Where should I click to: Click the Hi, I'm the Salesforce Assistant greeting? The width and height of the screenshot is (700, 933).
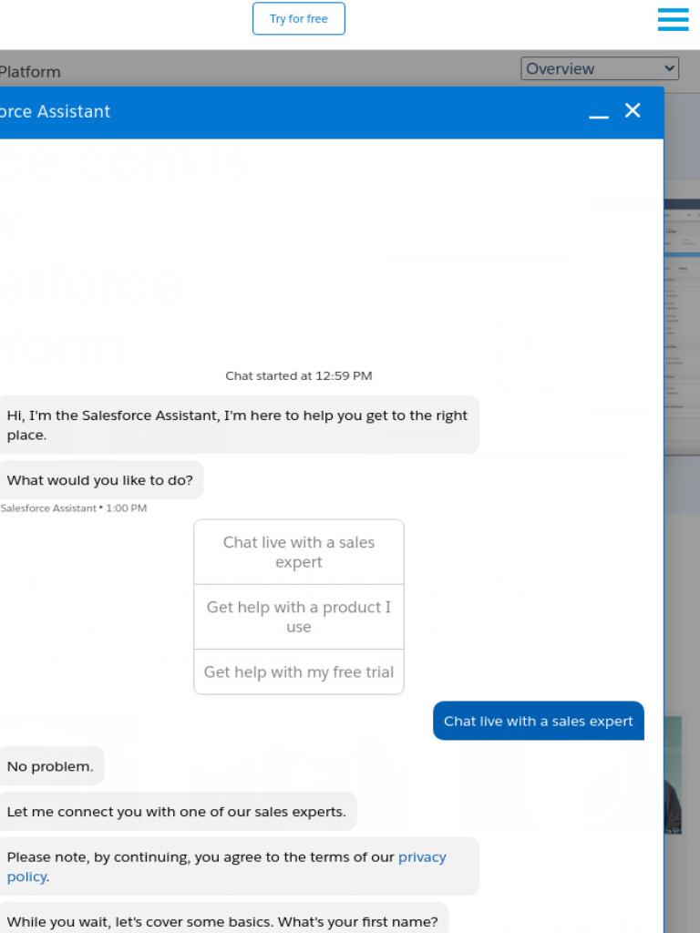click(238, 425)
